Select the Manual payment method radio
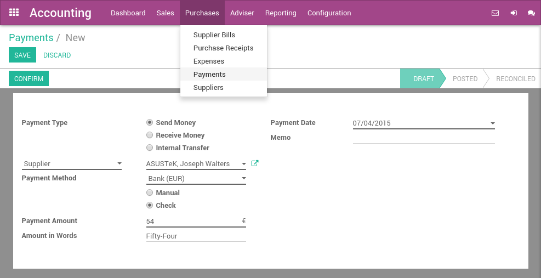The height and width of the screenshot is (278, 541). point(150,193)
